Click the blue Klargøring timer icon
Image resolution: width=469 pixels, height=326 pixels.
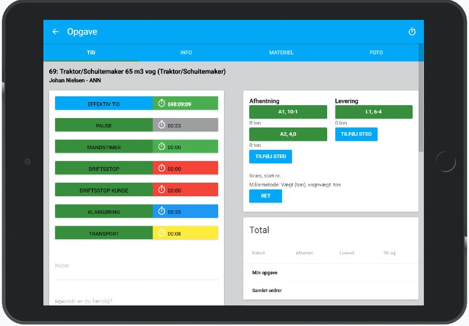[162, 212]
